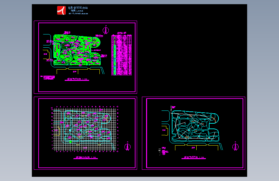Click the underlined title below the green planting plan

click(77, 79)
